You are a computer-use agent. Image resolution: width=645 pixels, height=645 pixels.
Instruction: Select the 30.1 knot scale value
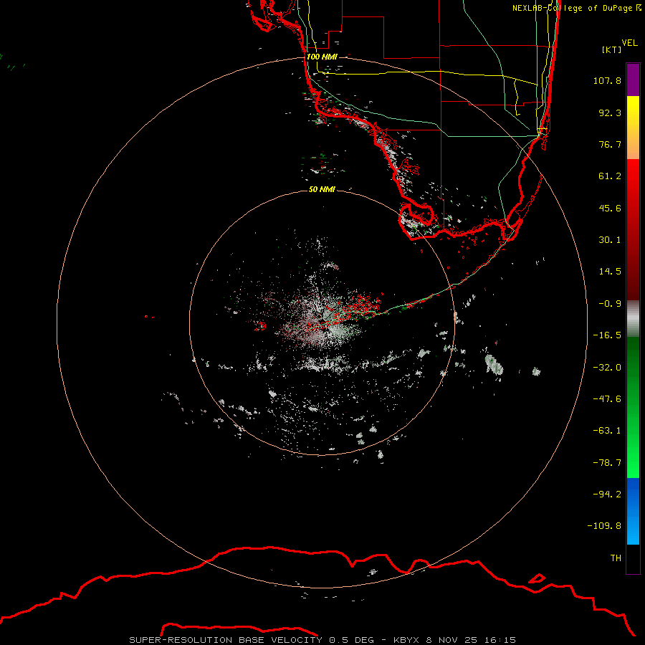click(610, 240)
